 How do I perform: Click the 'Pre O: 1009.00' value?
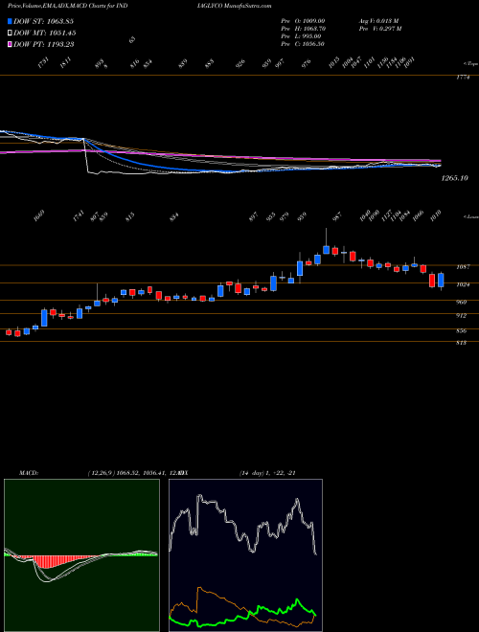[303, 21]
